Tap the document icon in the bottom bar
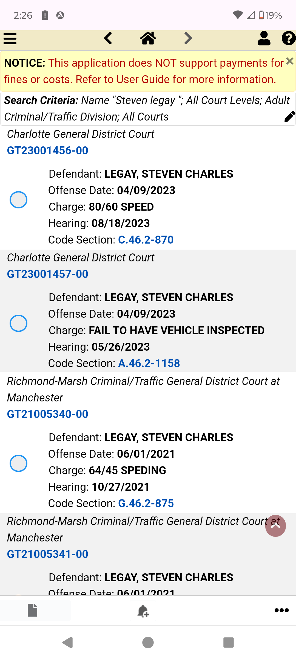 coord(32,610)
